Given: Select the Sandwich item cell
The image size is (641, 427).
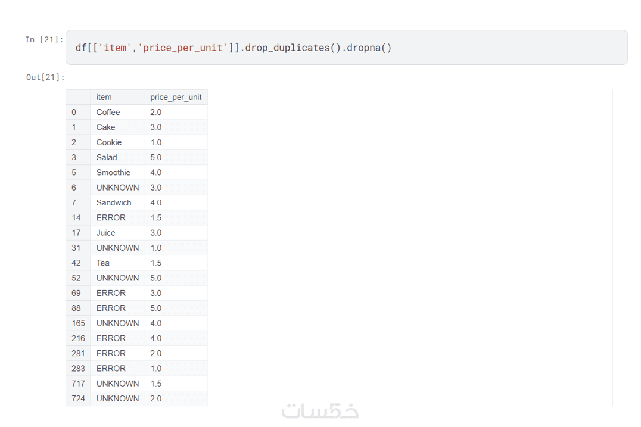Looking at the screenshot, I should [x=114, y=202].
